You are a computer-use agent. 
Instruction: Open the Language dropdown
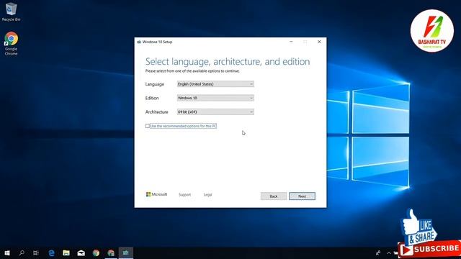pos(215,84)
